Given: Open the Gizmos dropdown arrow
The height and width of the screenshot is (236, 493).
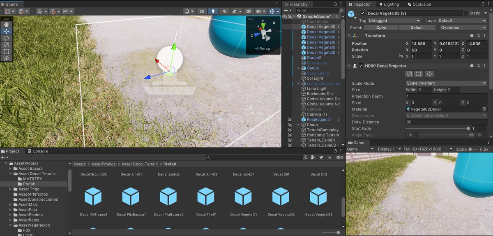Looking at the screenshot, I should [x=278, y=12].
